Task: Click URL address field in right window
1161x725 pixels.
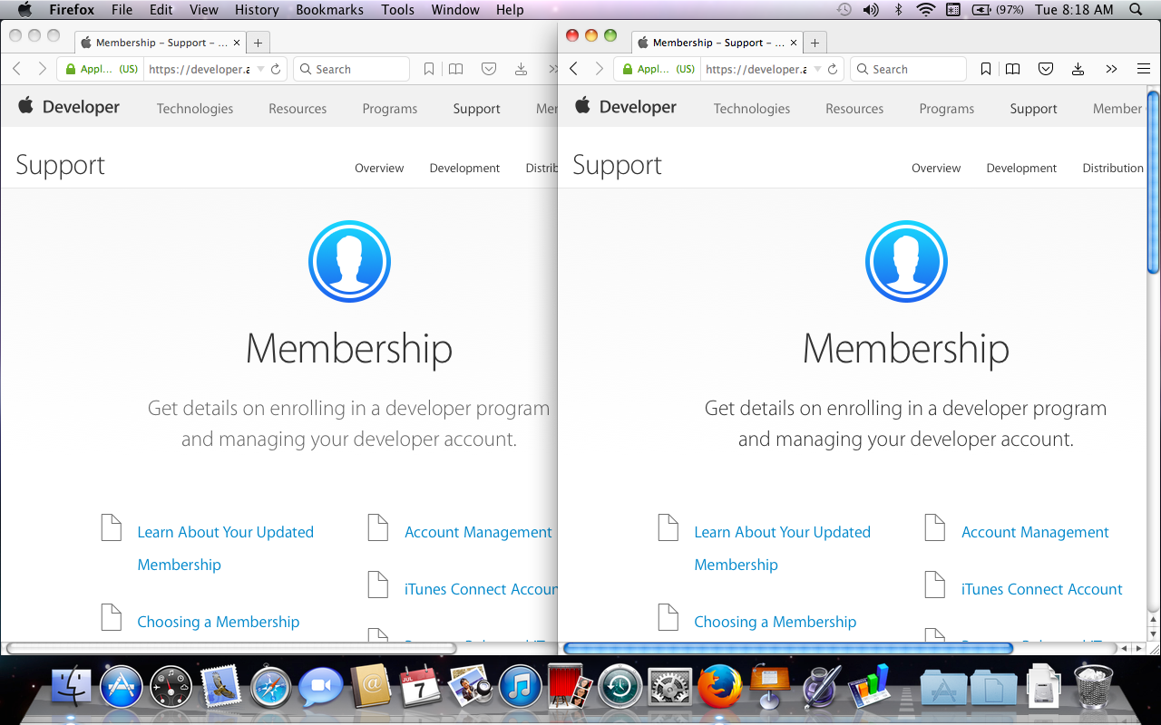Action: click(x=756, y=69)
